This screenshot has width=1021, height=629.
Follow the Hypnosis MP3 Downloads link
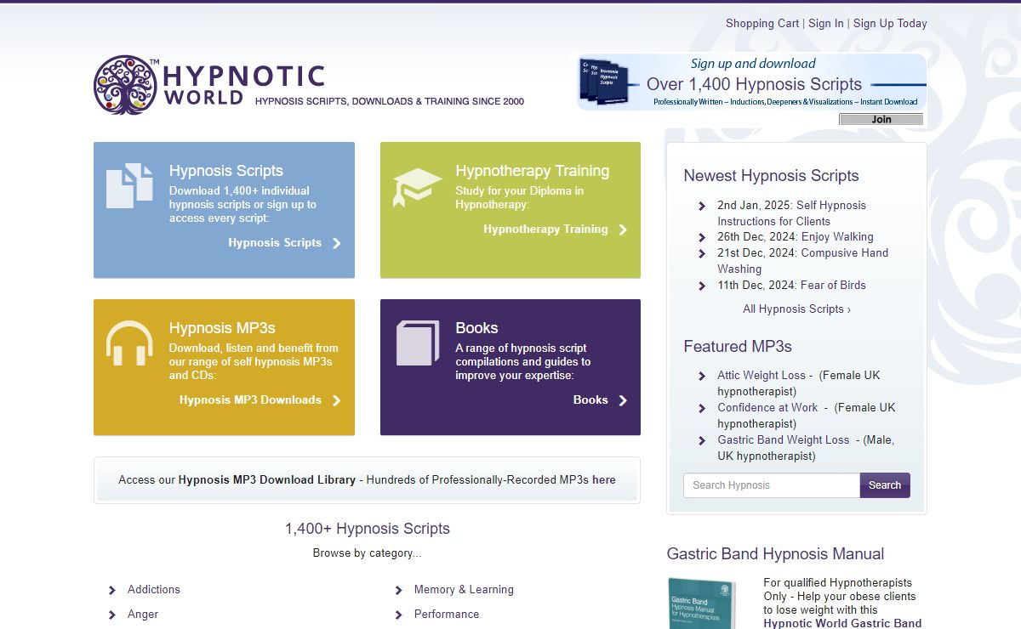click(x=250, y=400)
